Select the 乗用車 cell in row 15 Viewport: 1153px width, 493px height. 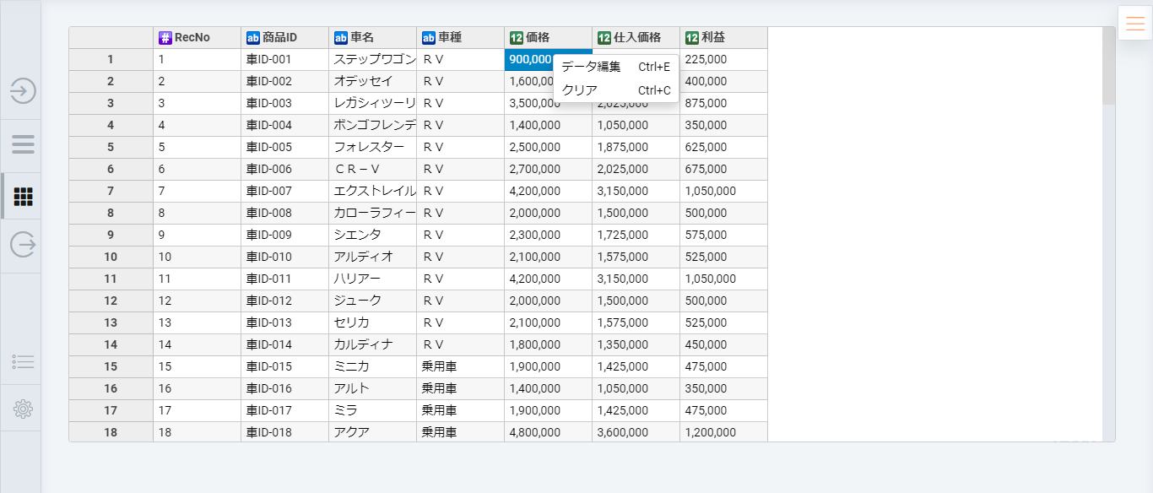460,366
